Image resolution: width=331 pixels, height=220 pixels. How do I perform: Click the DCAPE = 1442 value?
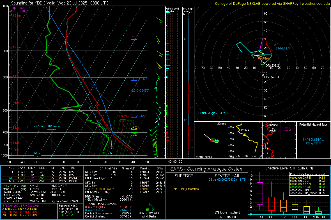(x=12, y=198)
